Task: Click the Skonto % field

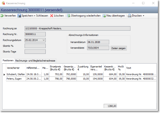Action: click(35, 46)
